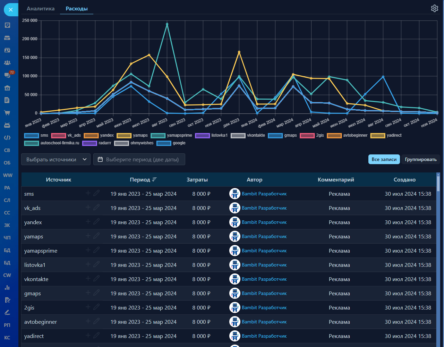Click the radarrr legend color swatch

(89, 143)
